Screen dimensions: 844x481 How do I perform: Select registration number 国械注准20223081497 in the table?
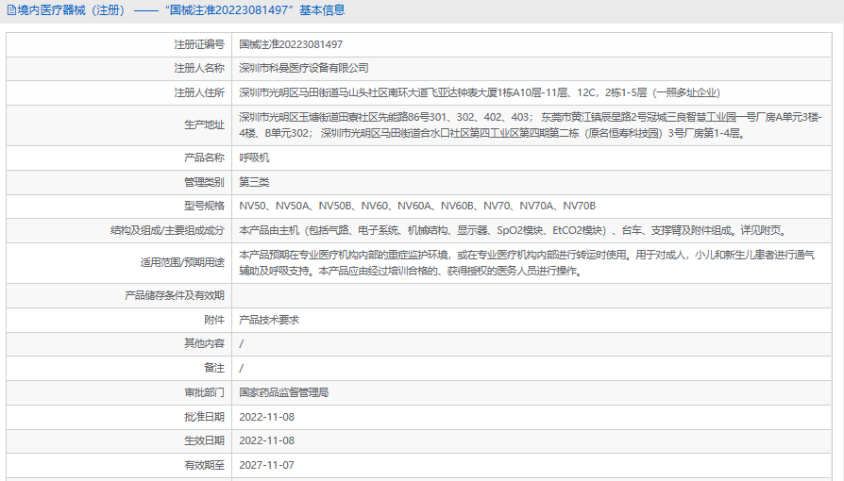pos(291,44)
